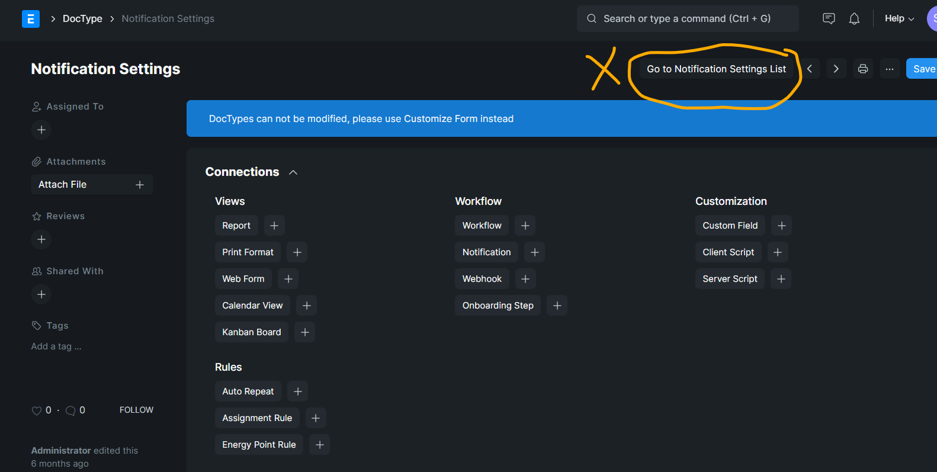The height and width of the screenshot is (472, 937).
Task: Open comments via the comment count icon
Action: click(x=70, y=410)
